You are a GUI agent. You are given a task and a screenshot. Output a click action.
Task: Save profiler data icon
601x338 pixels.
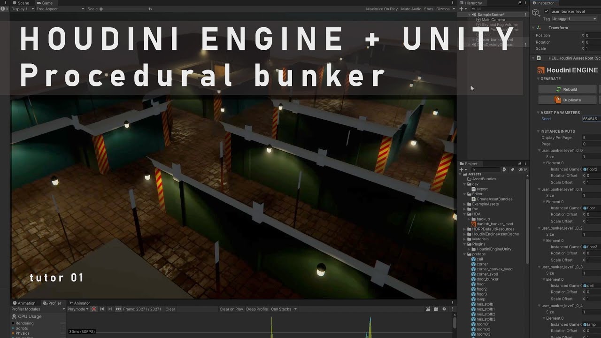point(436,309)
